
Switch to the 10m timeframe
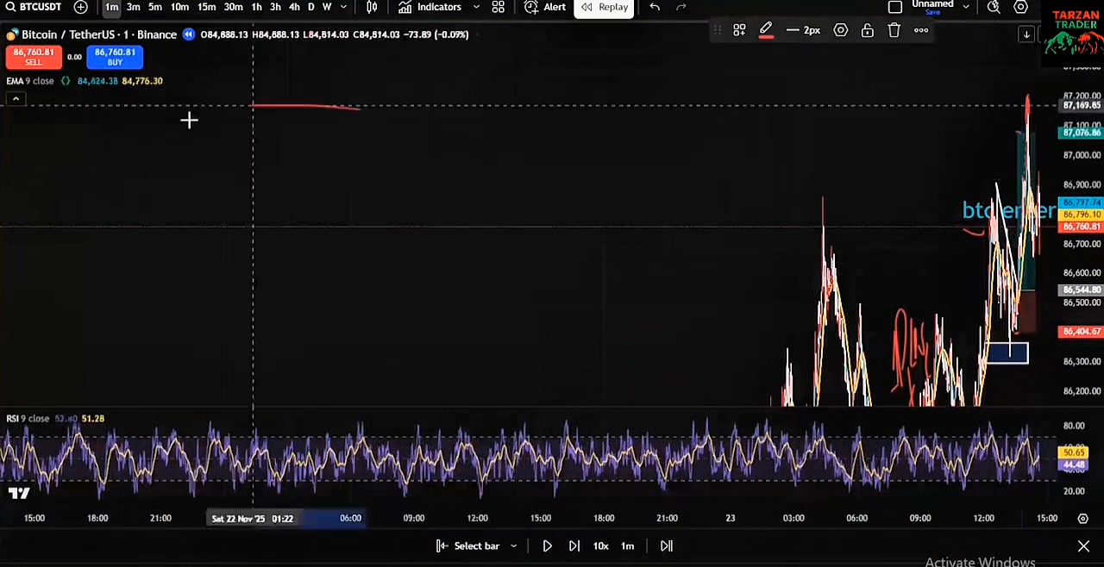tap(179, 7)
